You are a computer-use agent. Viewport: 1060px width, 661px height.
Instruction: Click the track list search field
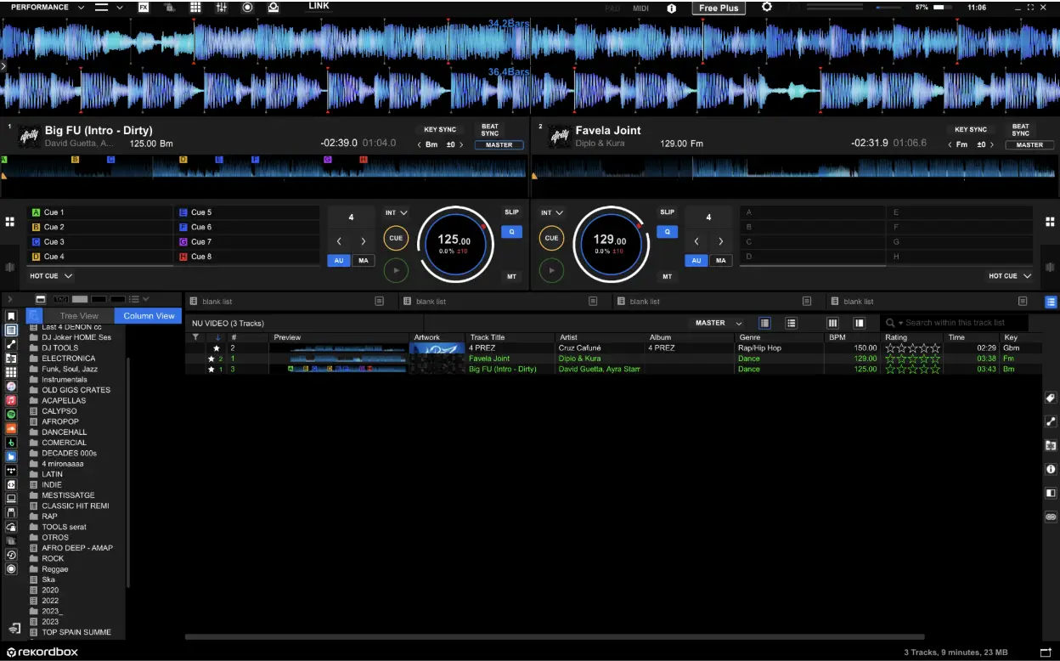point(956,323)
